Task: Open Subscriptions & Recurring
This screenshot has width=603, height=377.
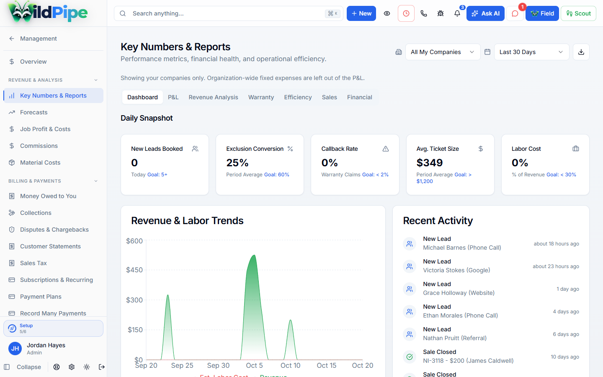Action: tap(53, 280)
